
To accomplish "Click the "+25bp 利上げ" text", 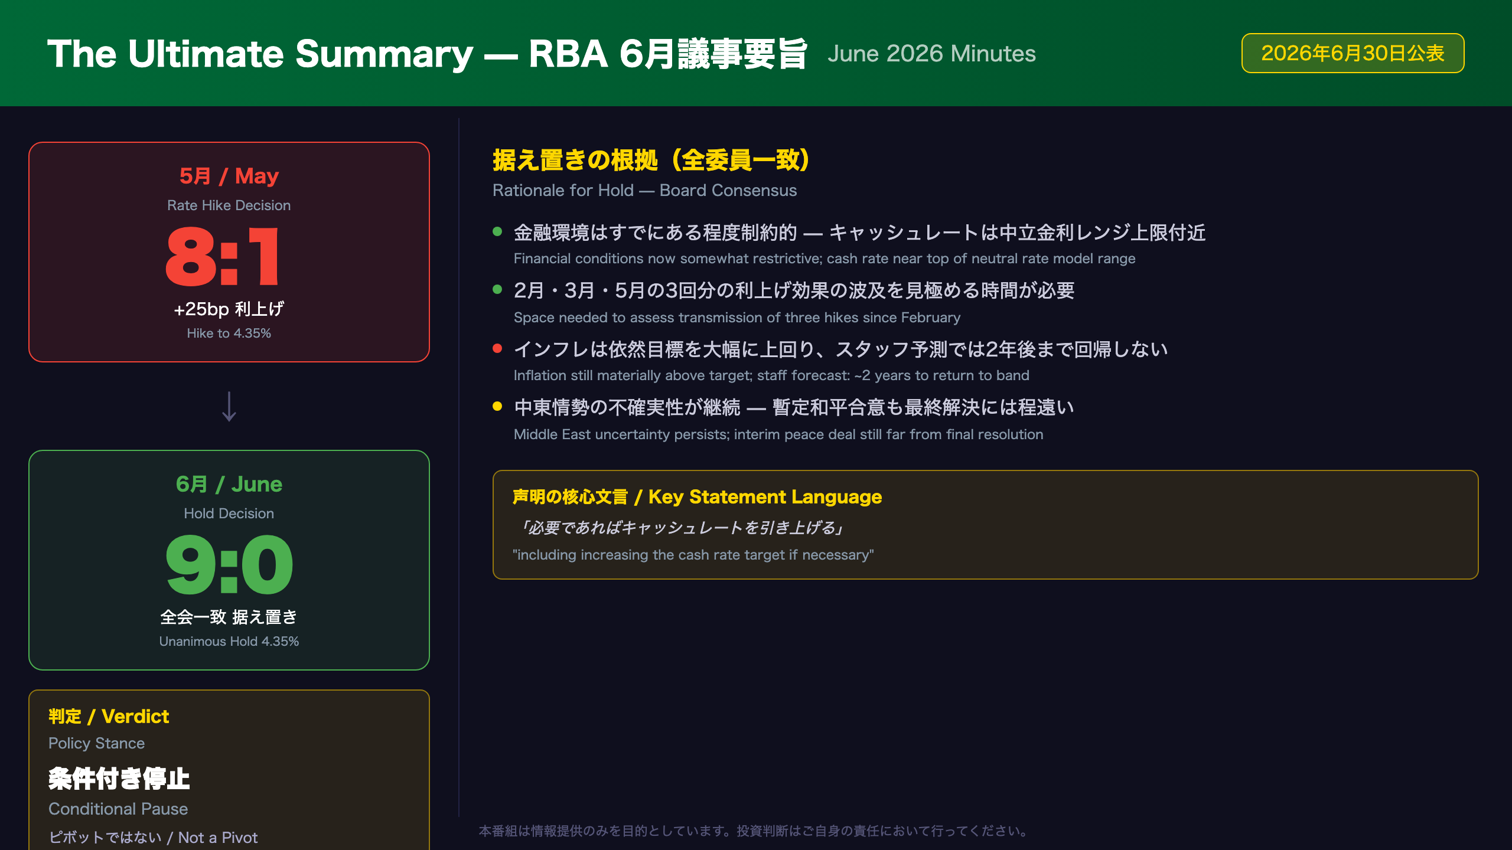I will point(229,309).
